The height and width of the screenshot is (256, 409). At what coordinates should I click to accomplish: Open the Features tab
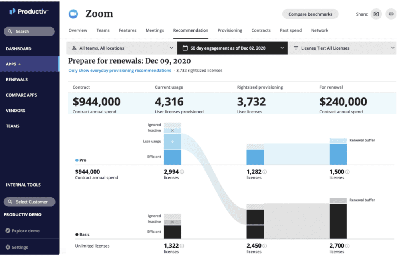click(x=127, y=30)
